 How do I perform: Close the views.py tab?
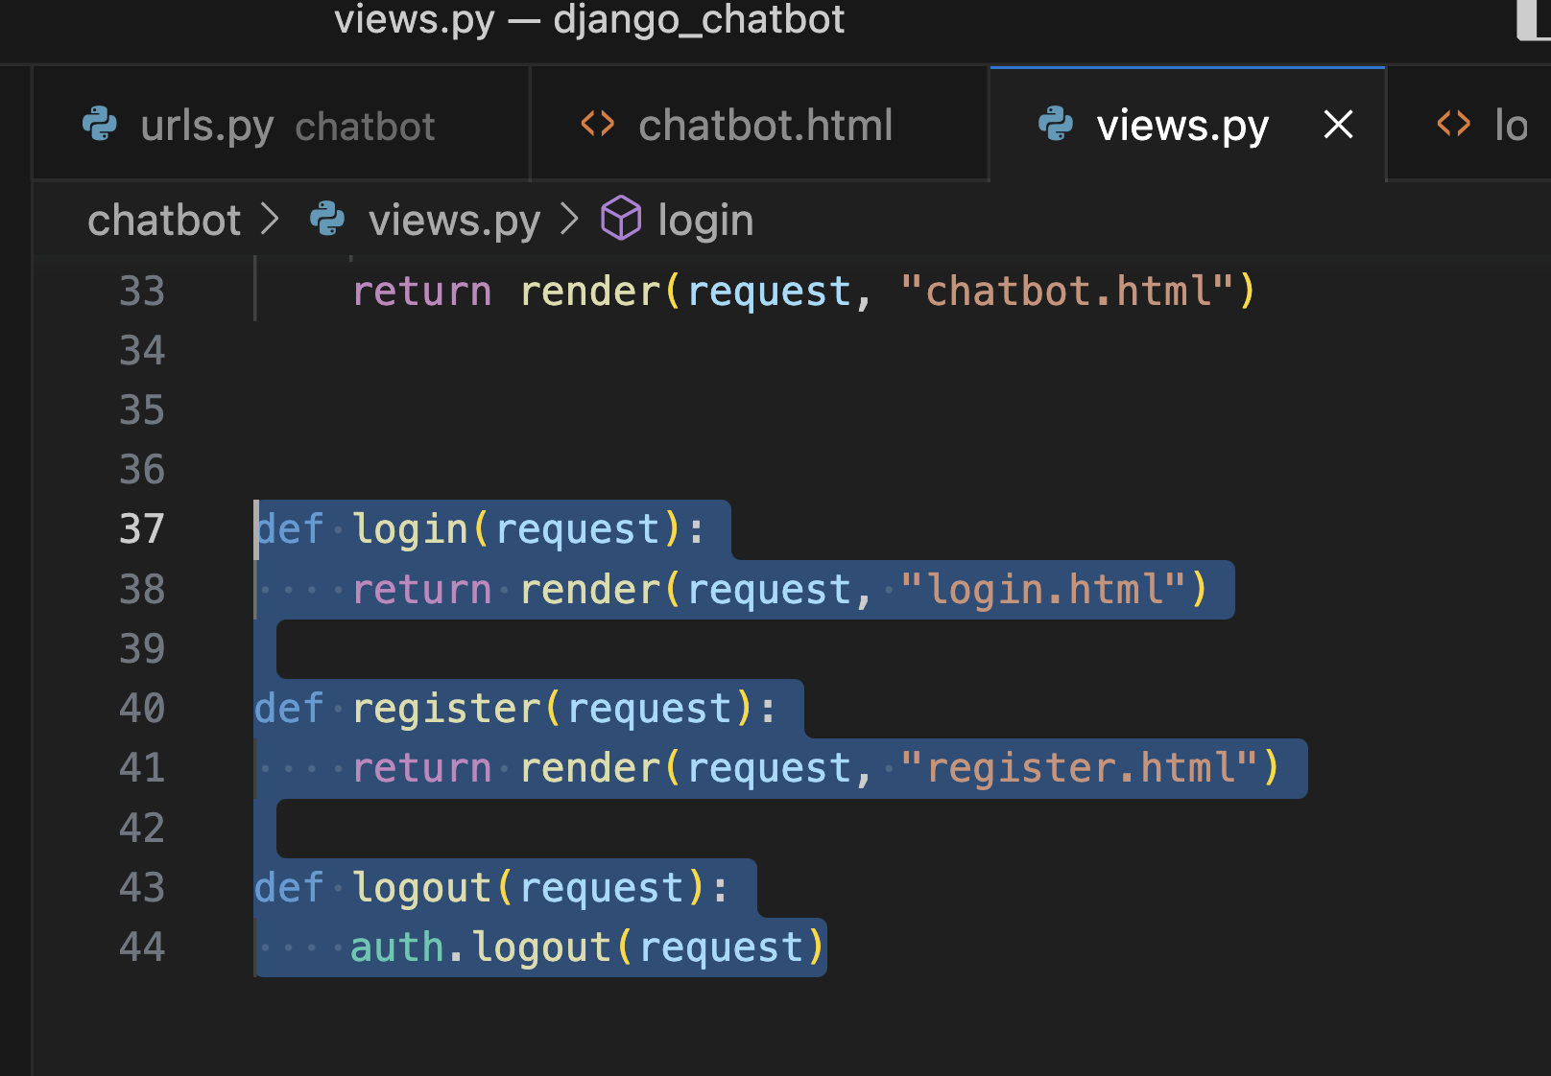(x=1338, y=125)
